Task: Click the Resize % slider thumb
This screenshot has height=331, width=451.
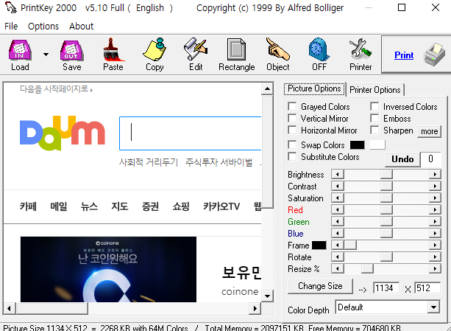Action: (367, 269)
